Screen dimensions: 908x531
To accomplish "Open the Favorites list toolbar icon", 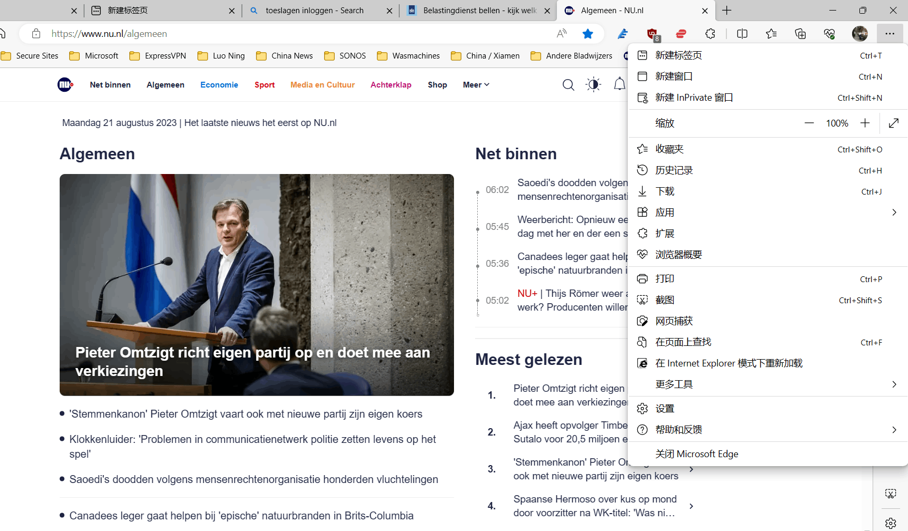I will tap(771, 34).
